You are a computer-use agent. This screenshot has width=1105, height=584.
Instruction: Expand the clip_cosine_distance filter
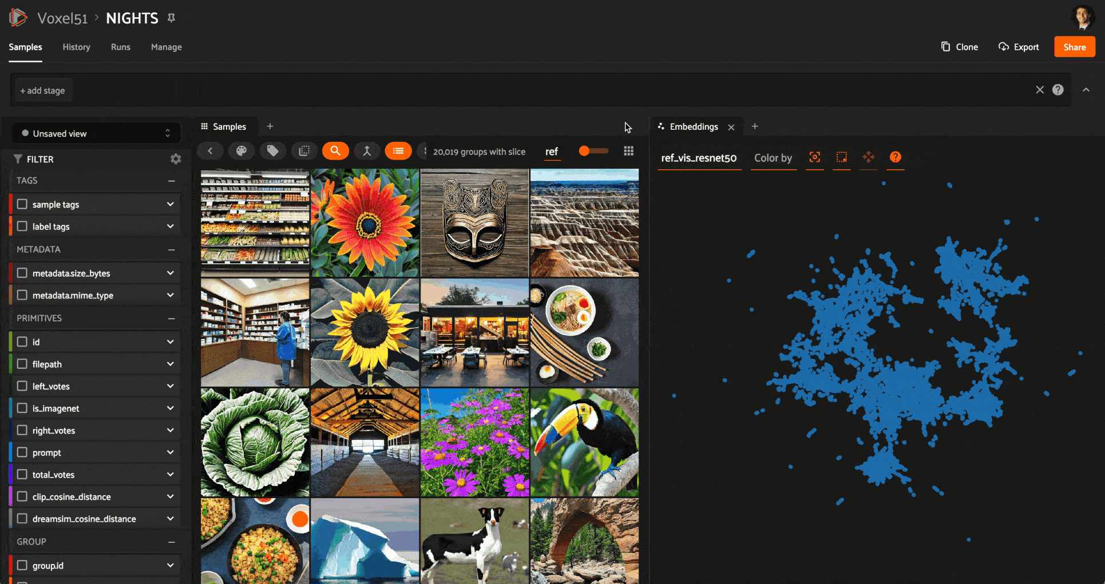(x=170, y=496)
